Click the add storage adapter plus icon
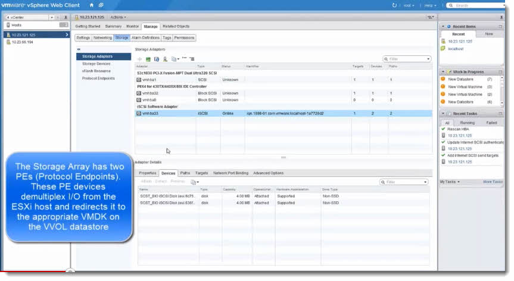The image size is (514, 281). [x=139, y=59]
